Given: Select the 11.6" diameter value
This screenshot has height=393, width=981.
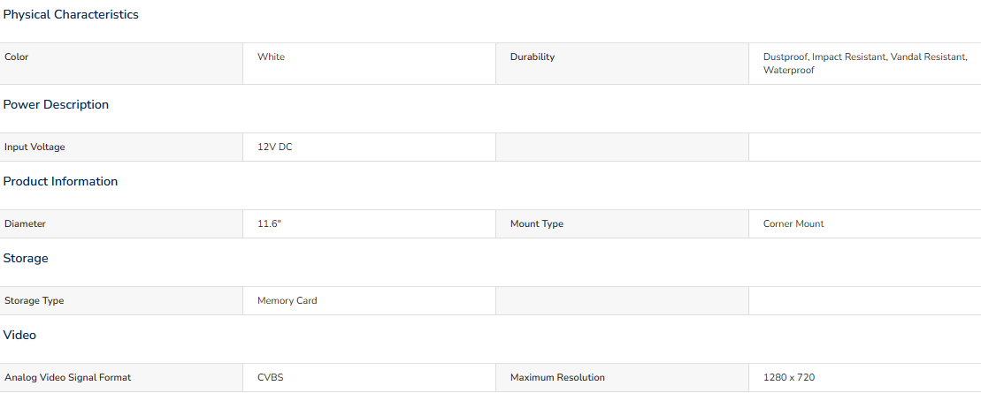Looking at the screenshot, I should pyautogui.click(x=270, y=223).
